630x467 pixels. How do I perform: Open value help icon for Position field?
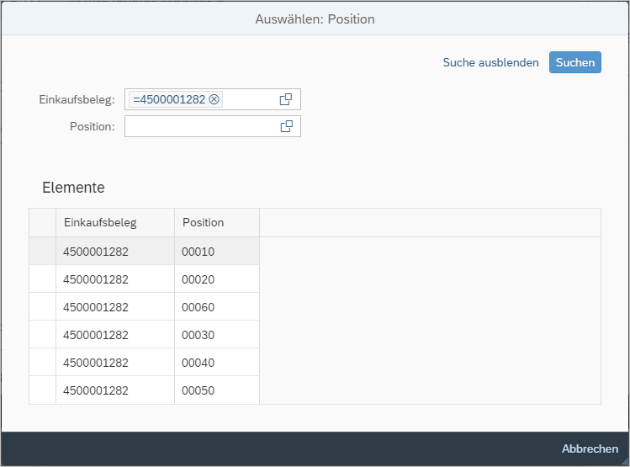(286, 126)
